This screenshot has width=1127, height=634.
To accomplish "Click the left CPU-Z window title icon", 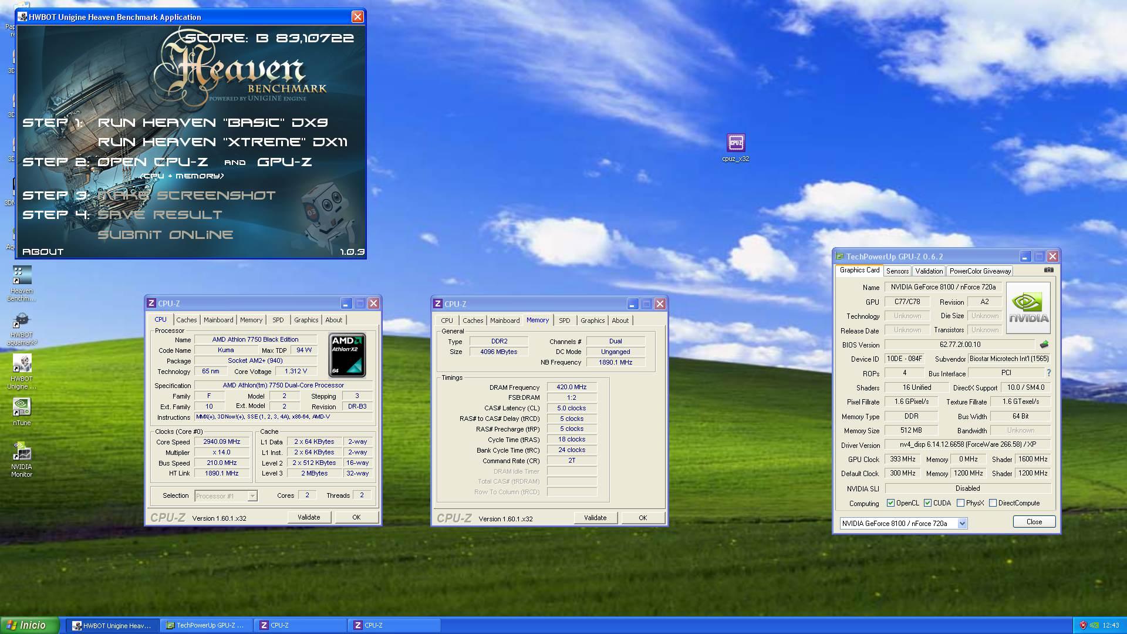I will click(x=151, y=303).
